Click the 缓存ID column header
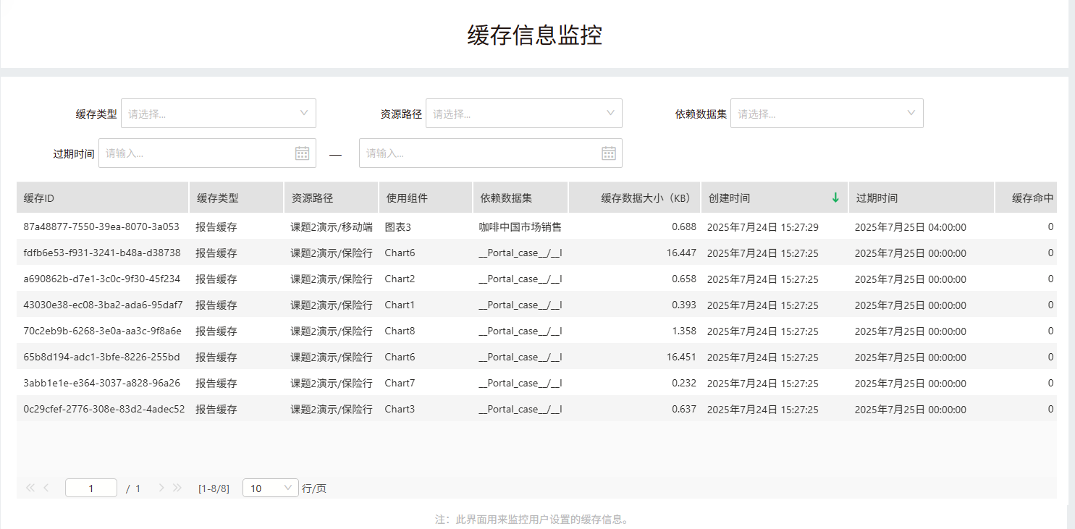Image resolution: width=1075 pixels, height=529 pixels. point(102,198)
